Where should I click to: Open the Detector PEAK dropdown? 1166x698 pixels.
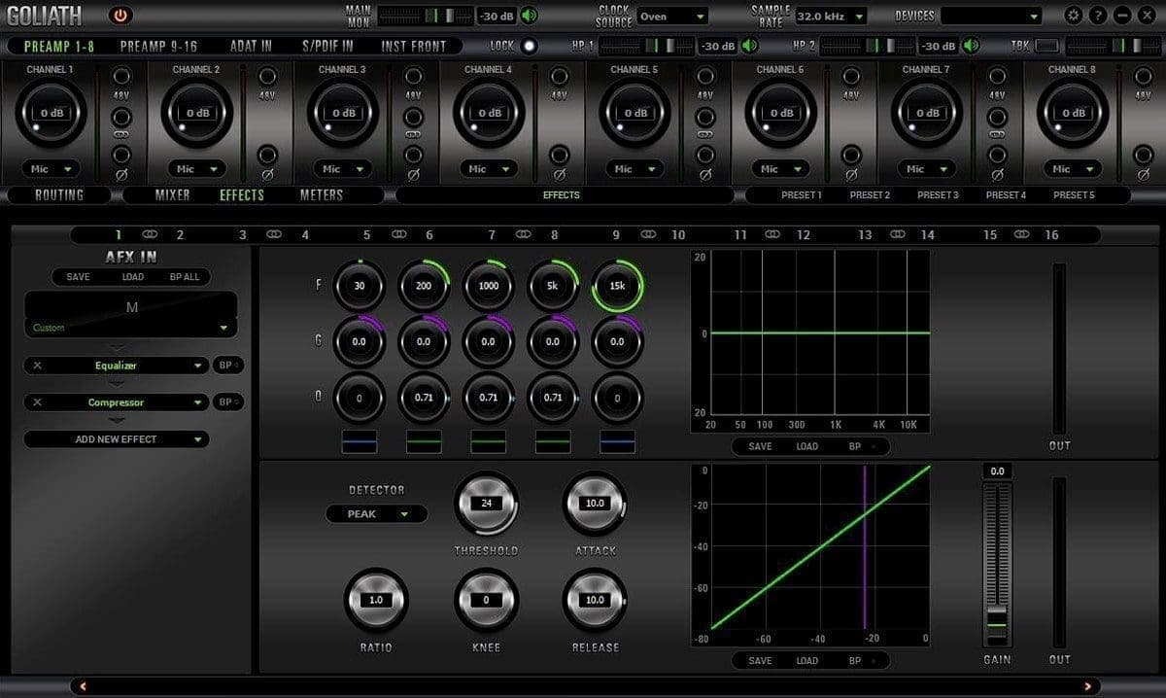(375, 514)
